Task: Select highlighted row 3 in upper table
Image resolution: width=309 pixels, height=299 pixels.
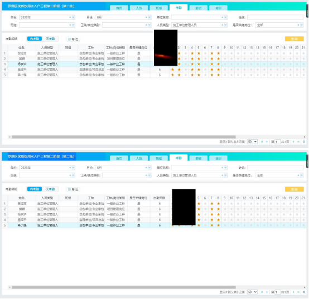Action: click(x=154, y=64)
